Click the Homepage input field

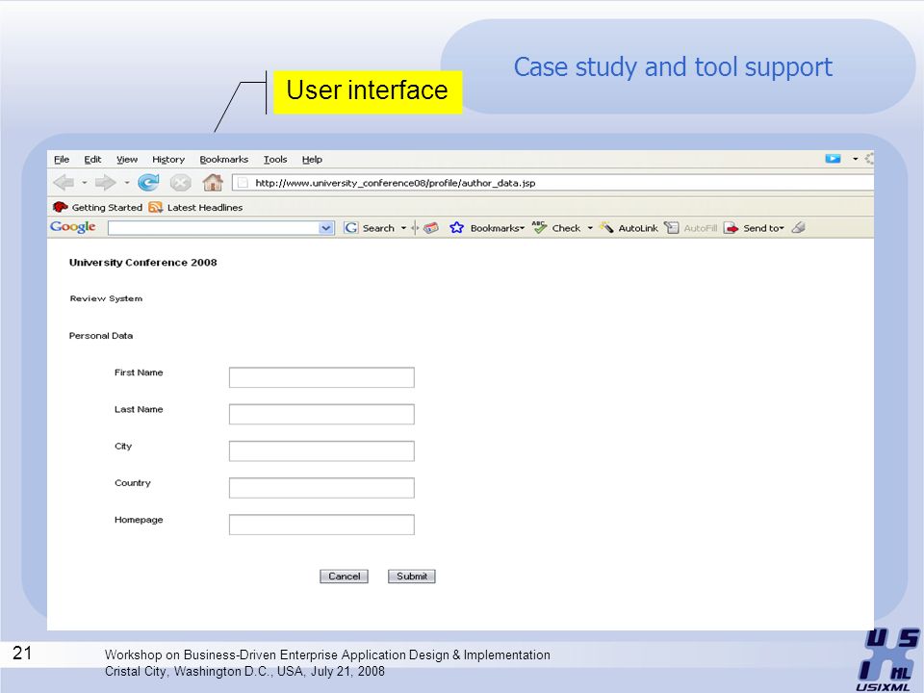(x=321, y=525)
